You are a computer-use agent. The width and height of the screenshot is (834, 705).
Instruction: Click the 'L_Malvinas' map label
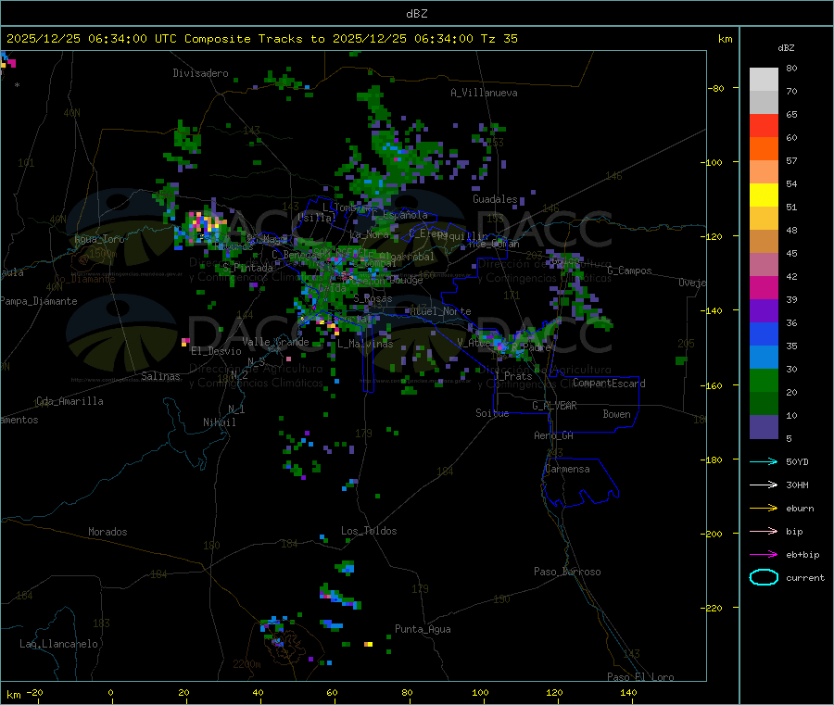[x=365, y=344]
